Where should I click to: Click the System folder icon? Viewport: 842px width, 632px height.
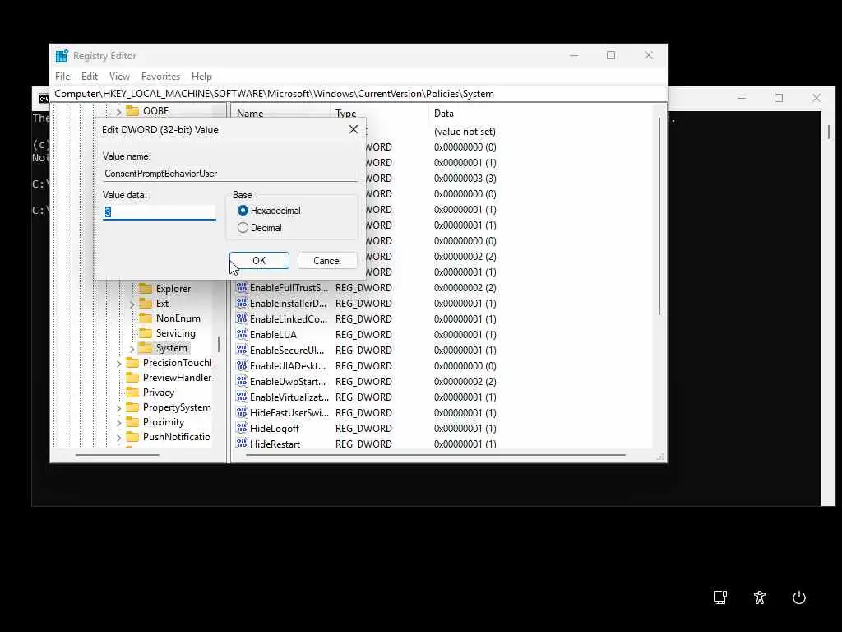pyautogui.click(x=146, y=348)
